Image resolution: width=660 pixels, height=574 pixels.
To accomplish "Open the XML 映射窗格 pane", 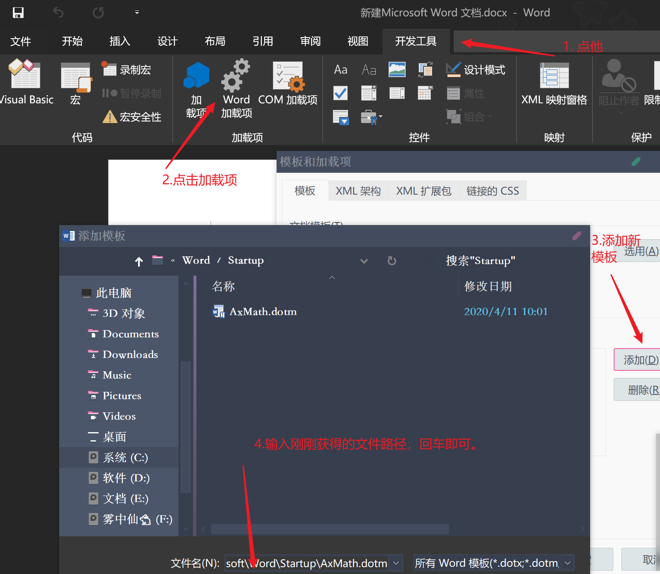I will point(554,84).
